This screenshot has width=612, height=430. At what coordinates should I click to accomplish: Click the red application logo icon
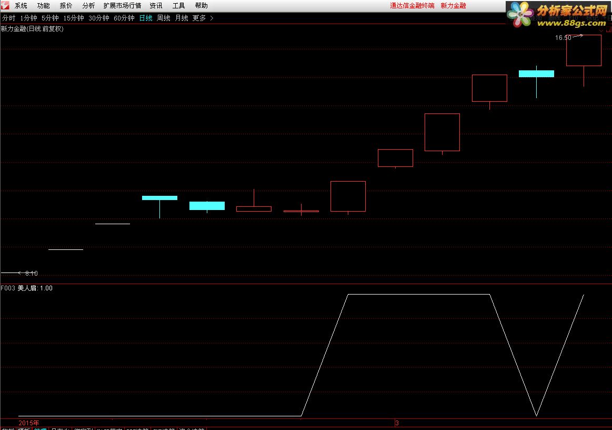(5, 5)
